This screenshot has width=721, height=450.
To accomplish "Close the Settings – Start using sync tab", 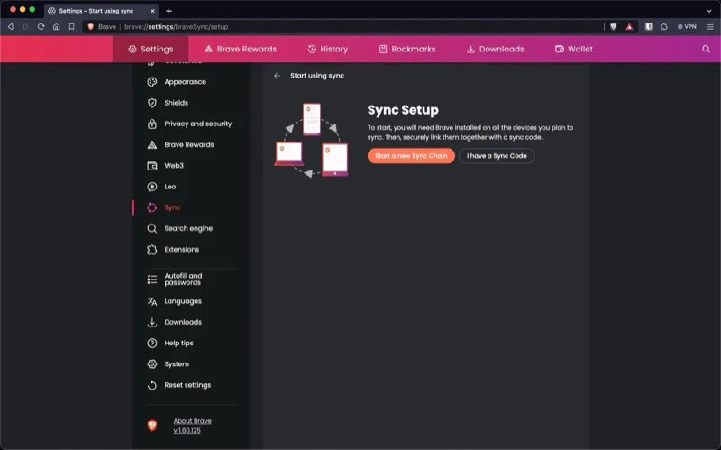I will click(152, 11).
